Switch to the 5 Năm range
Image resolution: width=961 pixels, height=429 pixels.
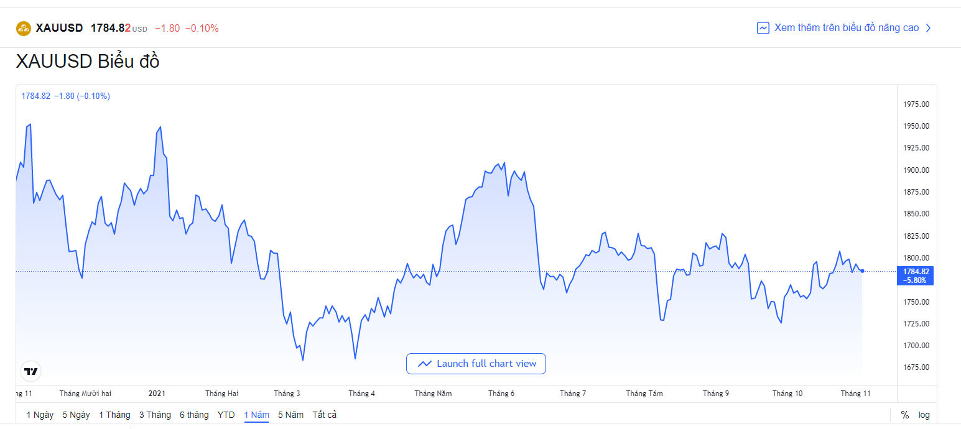[290, 415]
